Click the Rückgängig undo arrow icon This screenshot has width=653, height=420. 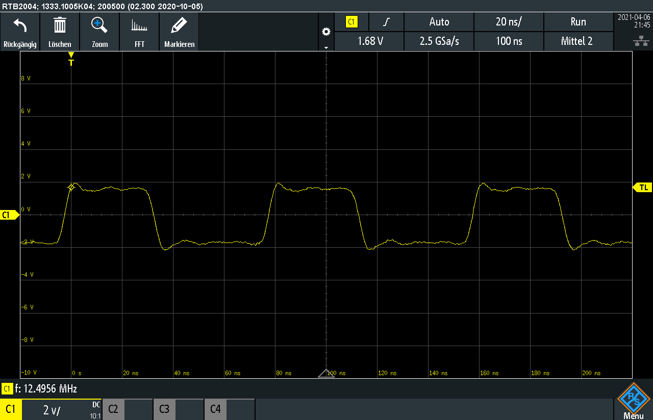pyautogui.click(x=20, y=25)
